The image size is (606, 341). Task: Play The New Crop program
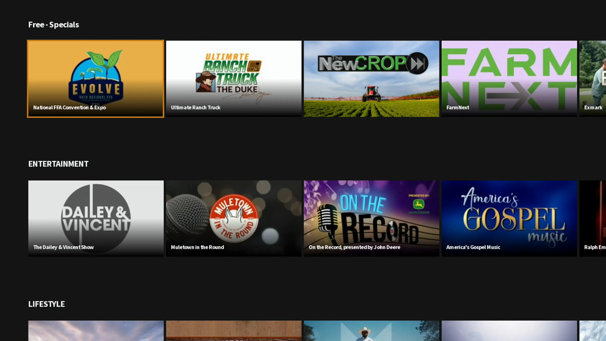pos(371,79)
